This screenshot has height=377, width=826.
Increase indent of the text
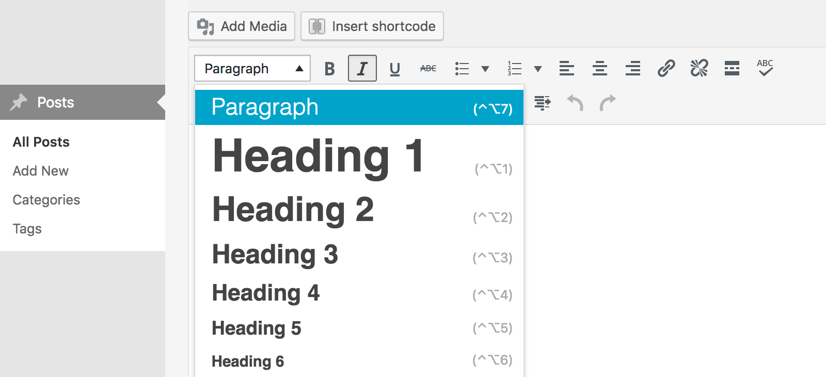(x=542, y=103)
